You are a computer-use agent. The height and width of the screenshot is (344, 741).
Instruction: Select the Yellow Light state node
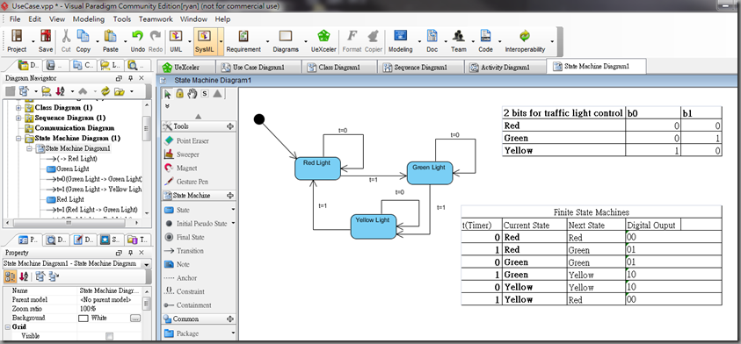tap(373, 226)
